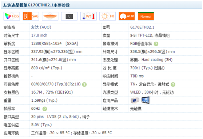This screenshot has height=139, width=203.
Task: Click the 解析度 row label
Action: (x=9, y=44)
